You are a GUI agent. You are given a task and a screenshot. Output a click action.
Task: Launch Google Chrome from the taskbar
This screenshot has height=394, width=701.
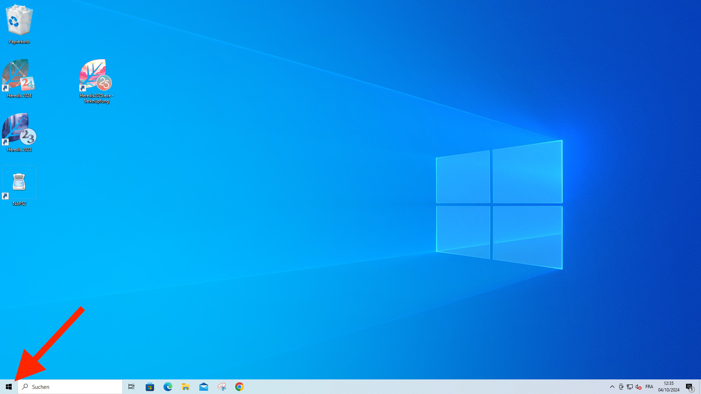click(240, 387)
